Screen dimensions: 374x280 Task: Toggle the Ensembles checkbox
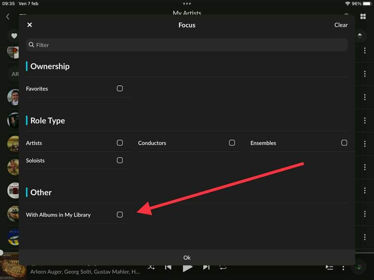click(x=344, y=143)
